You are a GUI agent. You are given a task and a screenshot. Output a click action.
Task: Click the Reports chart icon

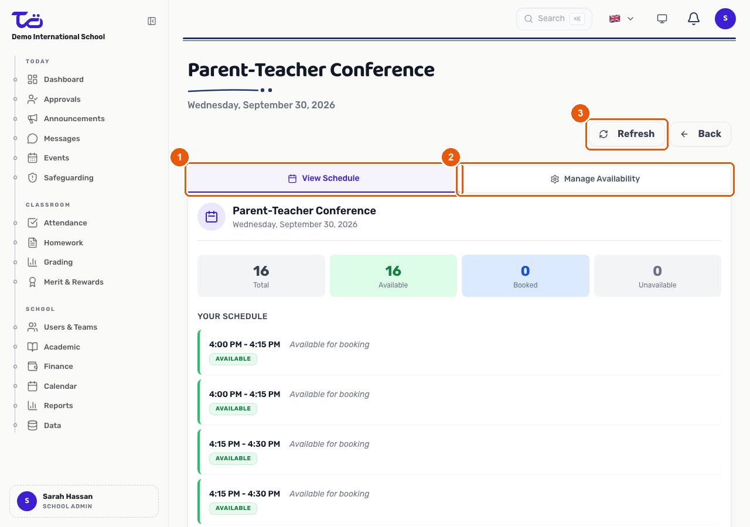[33, 406]
